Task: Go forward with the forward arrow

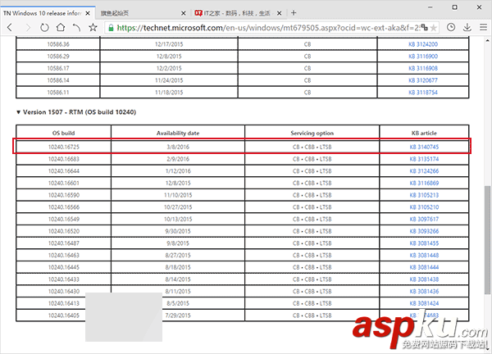Action: coord(28,28)
